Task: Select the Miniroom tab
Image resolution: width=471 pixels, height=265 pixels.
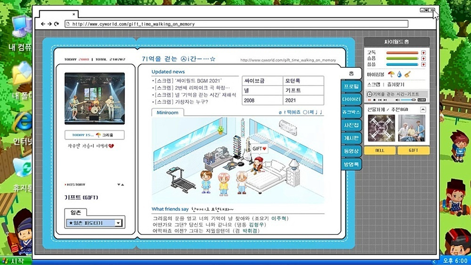Action: pos(167,112)
